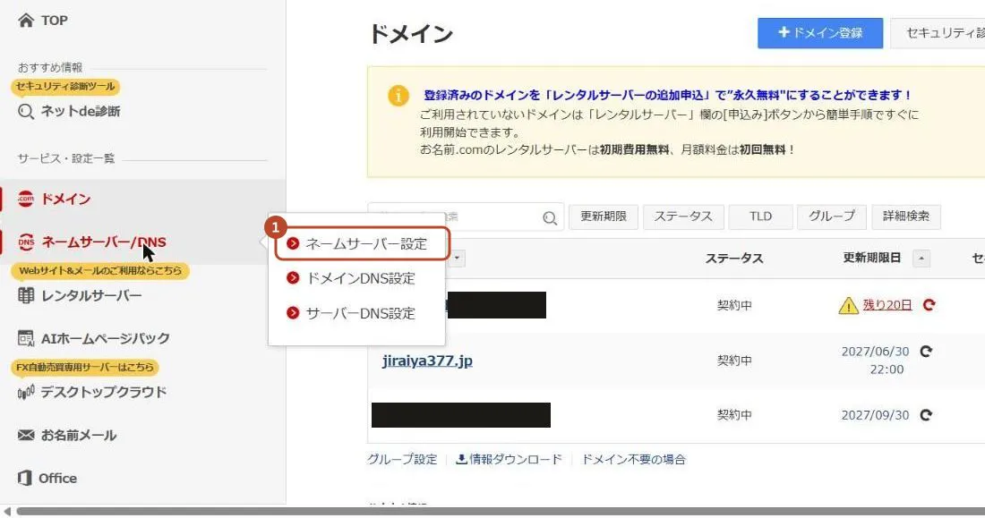
Task: Open ネットde診断 magnifier icon
Action: click(26, 112)
